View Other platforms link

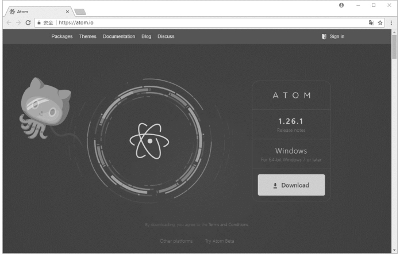[176, 241]
